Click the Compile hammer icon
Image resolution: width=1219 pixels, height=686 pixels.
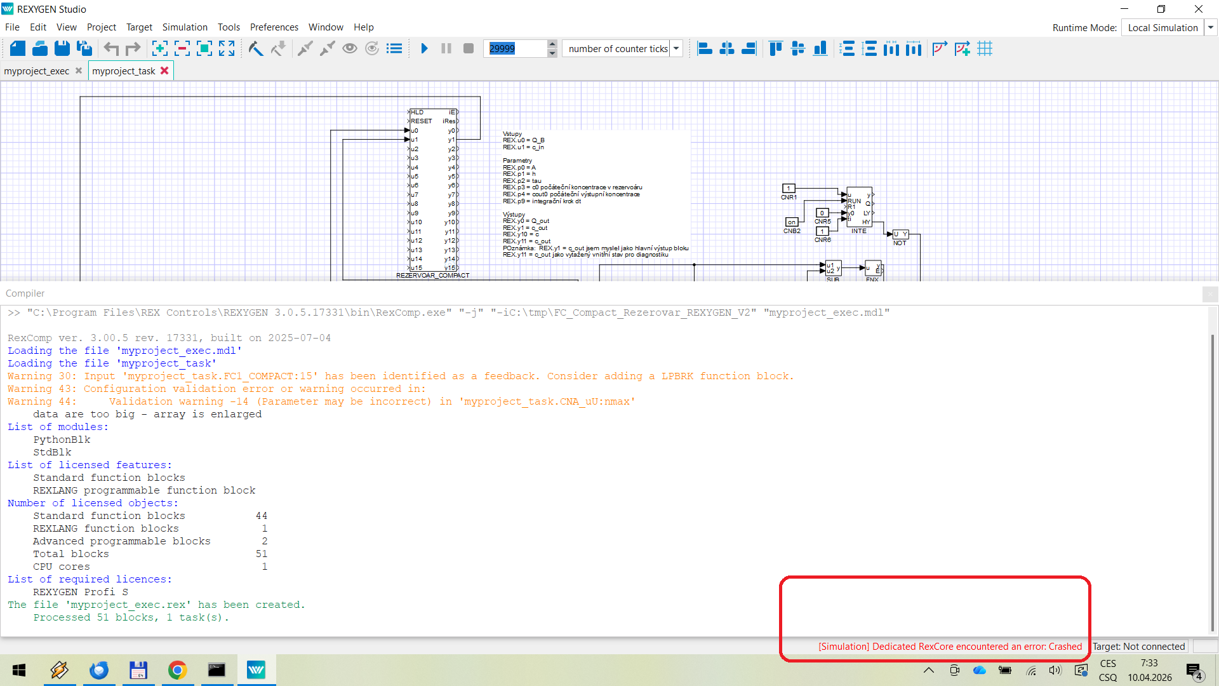point(255,48)
